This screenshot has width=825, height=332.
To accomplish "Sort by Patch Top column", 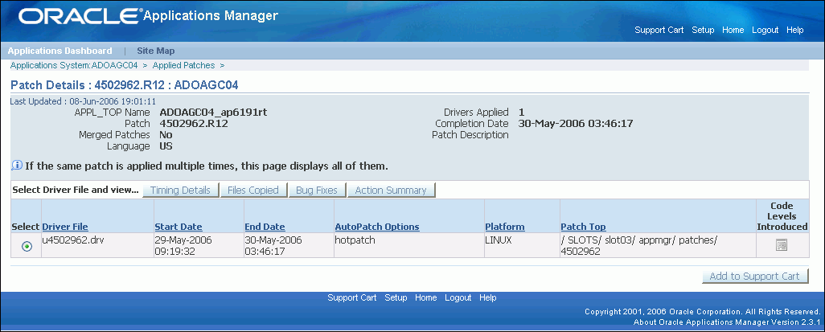I will click(x=584, y=227).
